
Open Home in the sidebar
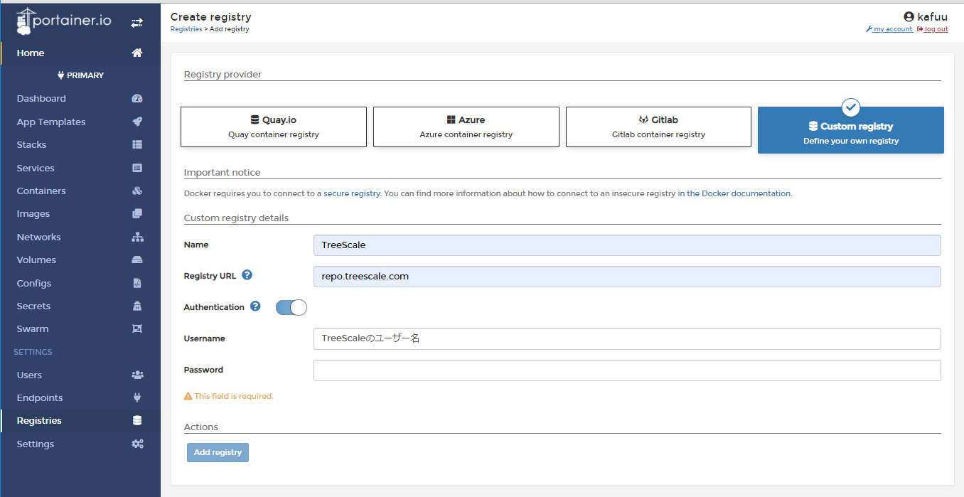click(x=80, y=53)
